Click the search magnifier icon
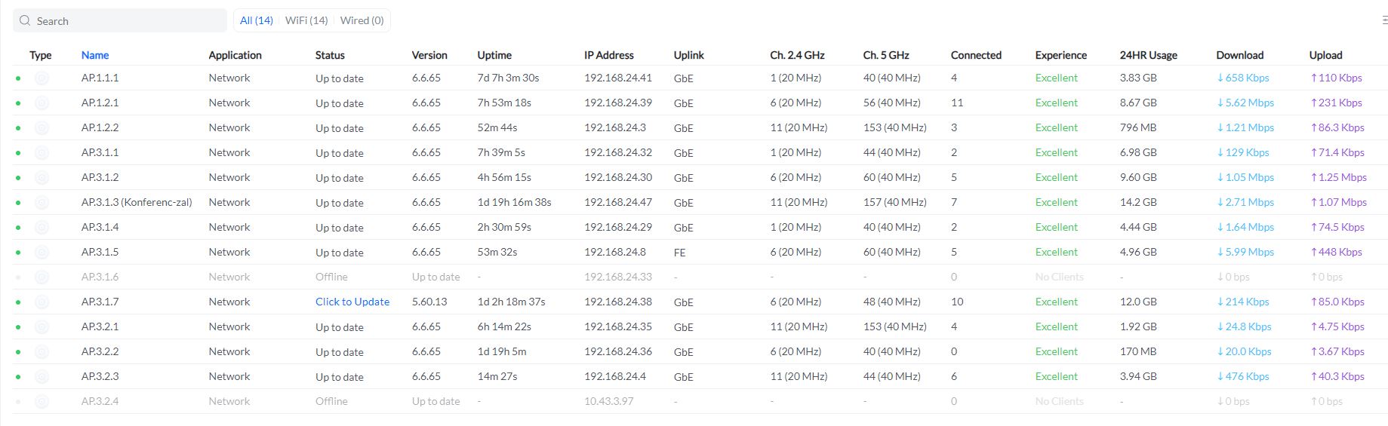 tap(25, 21)
